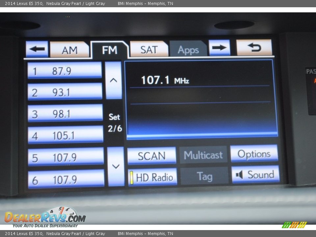Image resolution: width=316 pixels, height=237 pixels.
Task: Select preset 1 tuned to 87.9
Action: pos(64,71)
